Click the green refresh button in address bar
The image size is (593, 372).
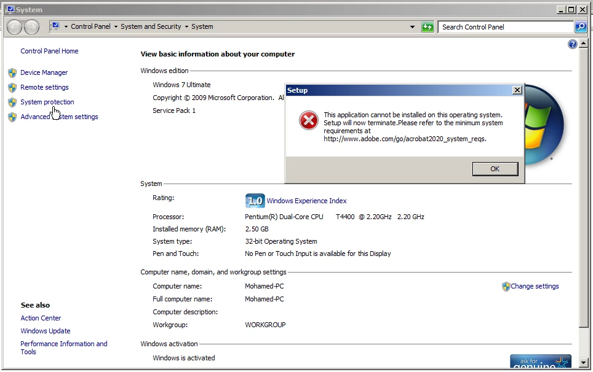point(428,27)
